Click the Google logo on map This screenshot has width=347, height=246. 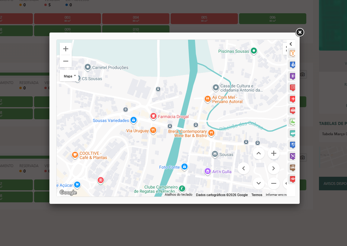[68, 192]
